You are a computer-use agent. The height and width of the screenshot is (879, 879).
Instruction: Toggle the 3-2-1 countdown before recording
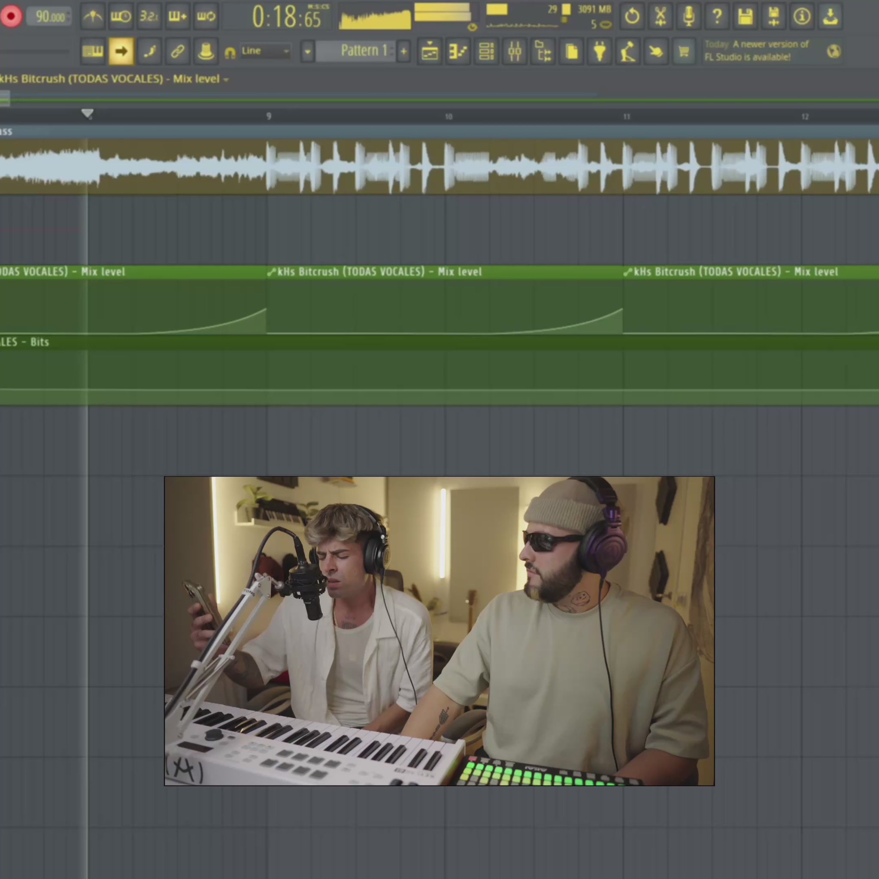click(149, 17)
